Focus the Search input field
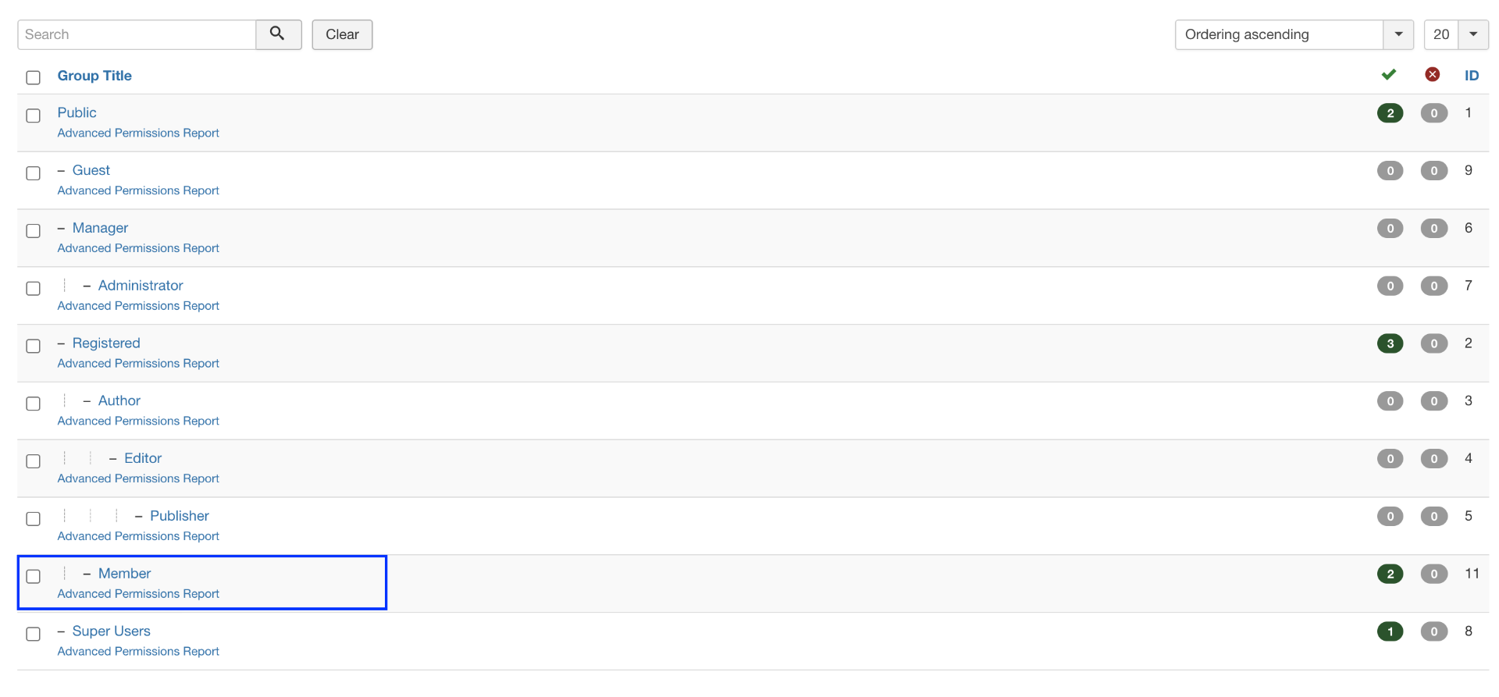The width and height of the screenshot is (1499, 697). (137, 34)
